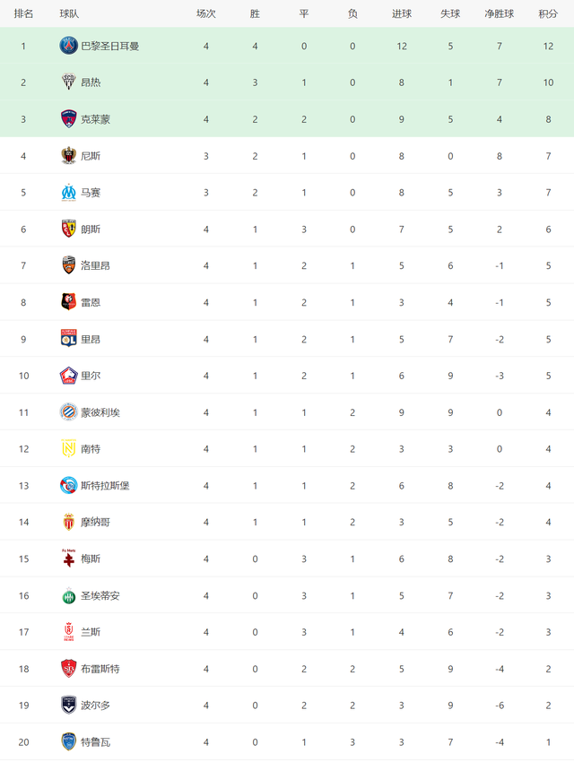
Task: Click the Paris Saint-Germain club logo
Action: click(x=68, y=46)
